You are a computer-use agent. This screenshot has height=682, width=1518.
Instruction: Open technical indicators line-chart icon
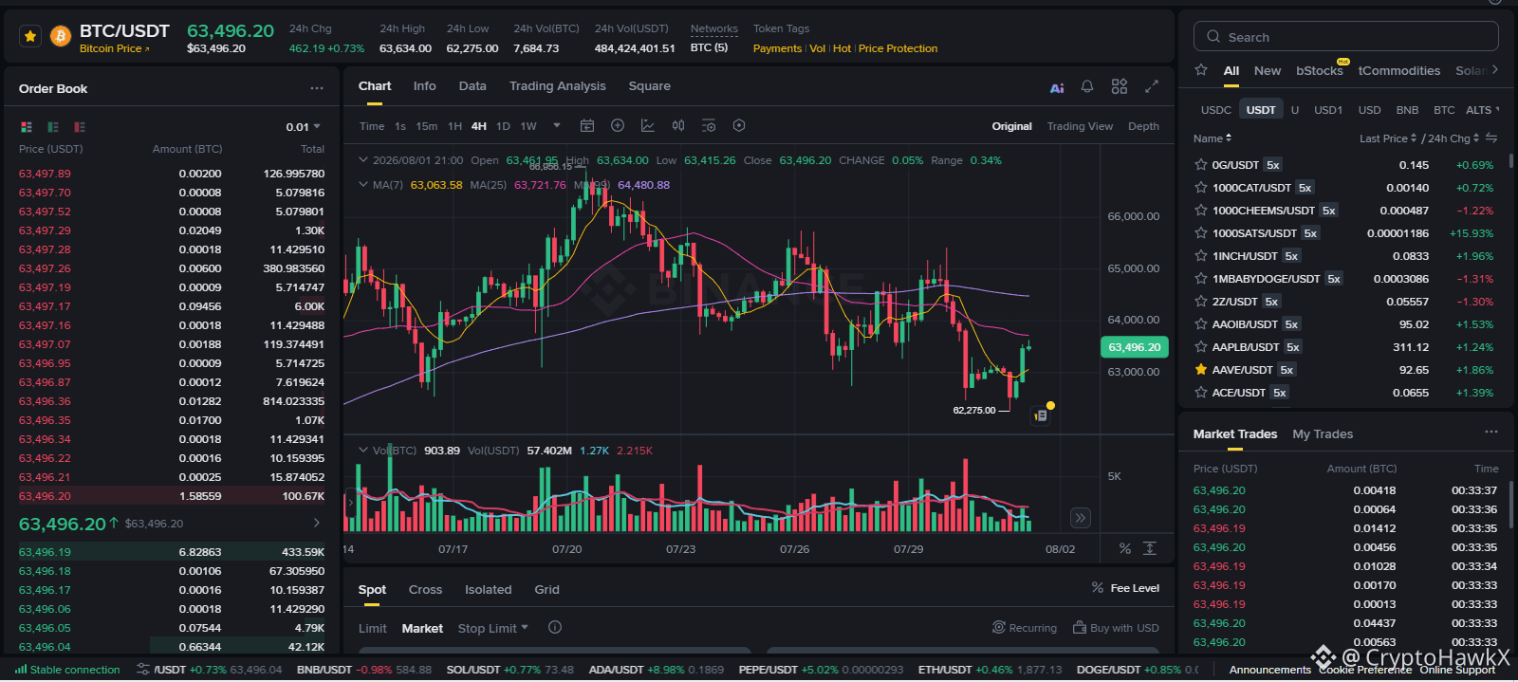coord(648,125)
